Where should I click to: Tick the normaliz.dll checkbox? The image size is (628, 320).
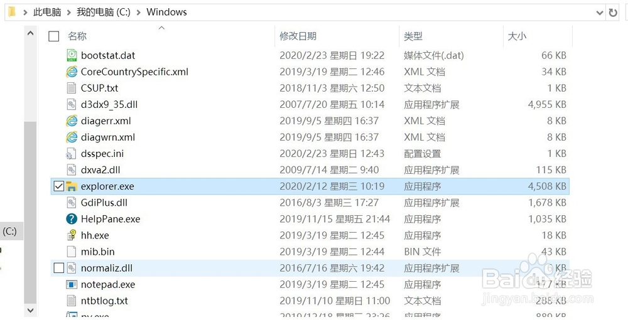tap(58, 268)
